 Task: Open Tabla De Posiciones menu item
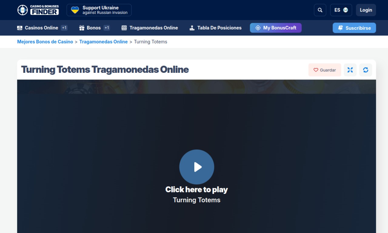[215, 28]
